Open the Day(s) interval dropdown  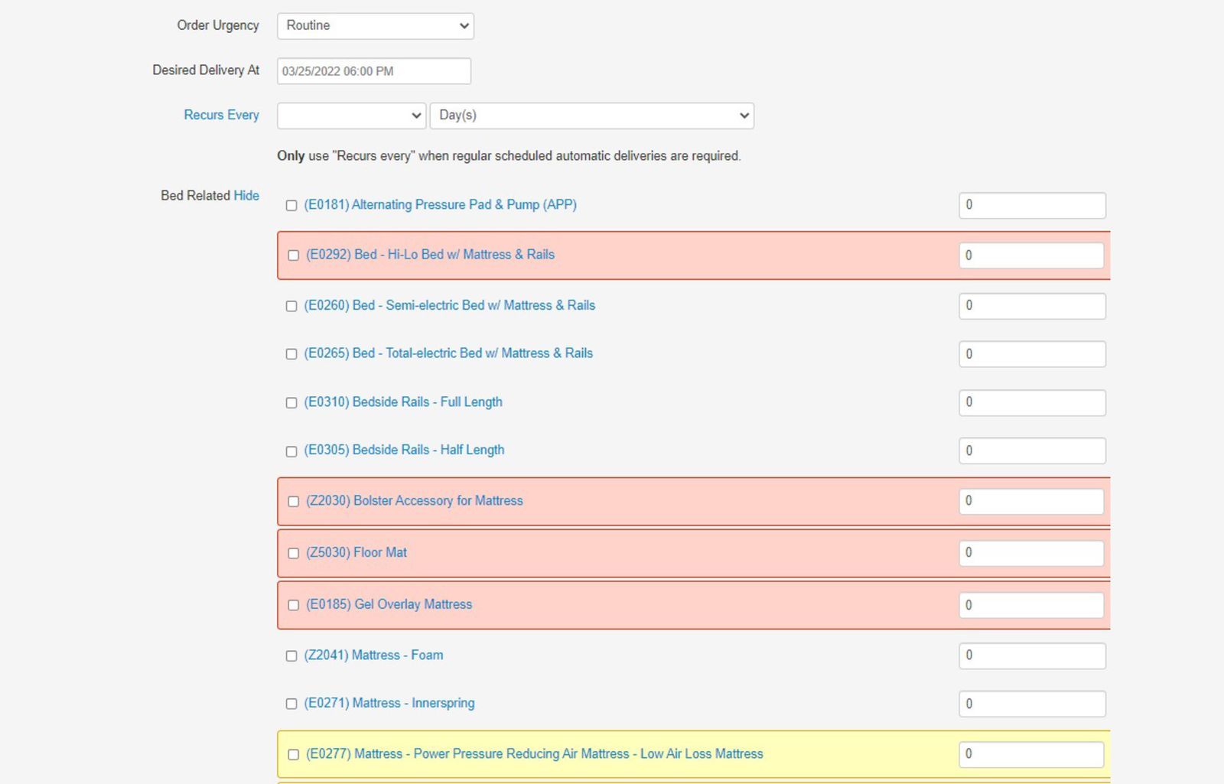[x=591, y=115]
